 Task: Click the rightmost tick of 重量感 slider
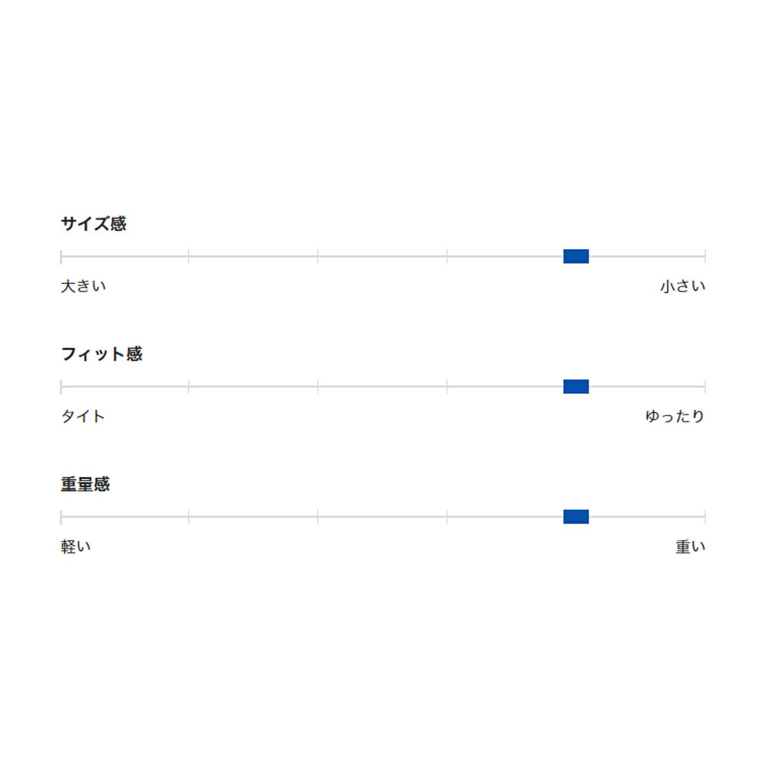(705, 517)
